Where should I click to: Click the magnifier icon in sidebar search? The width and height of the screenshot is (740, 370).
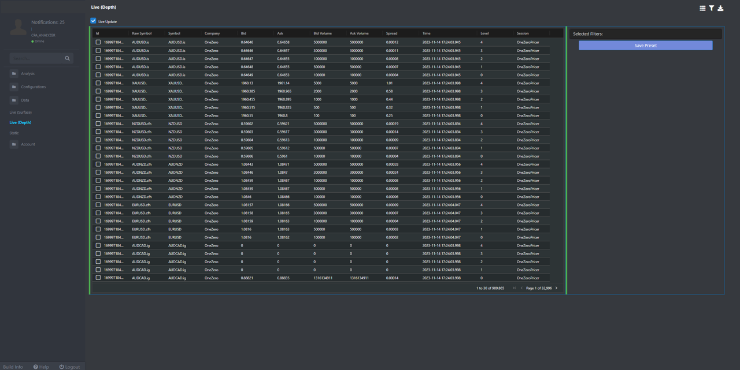[x=67, y=58]
